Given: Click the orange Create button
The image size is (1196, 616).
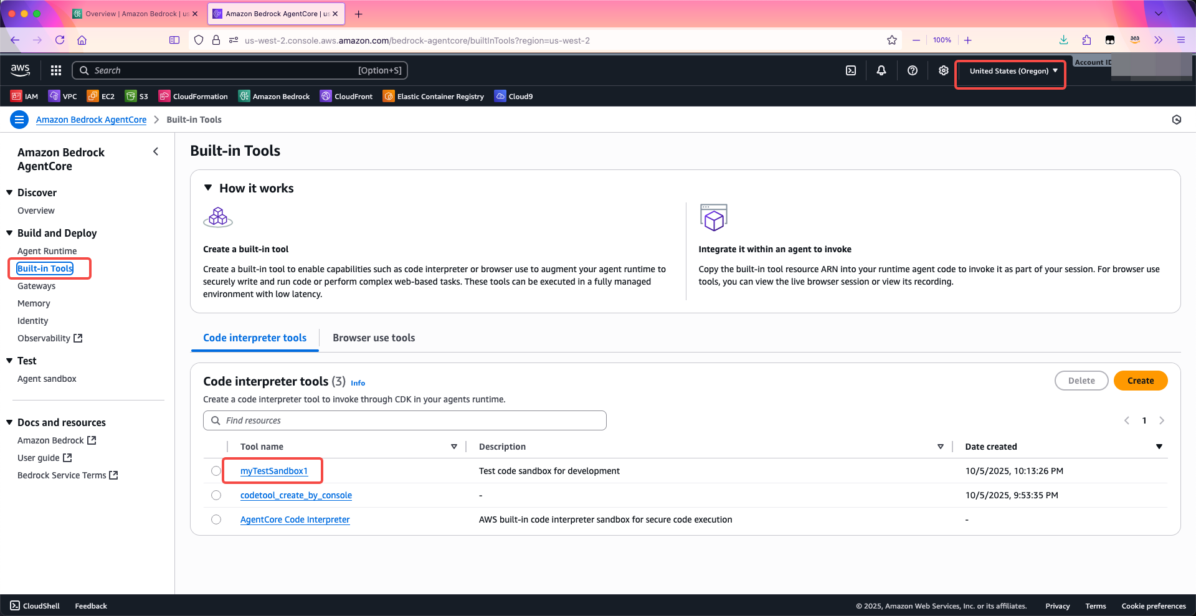Looking at the screenshot, I should pos(1140,381).
